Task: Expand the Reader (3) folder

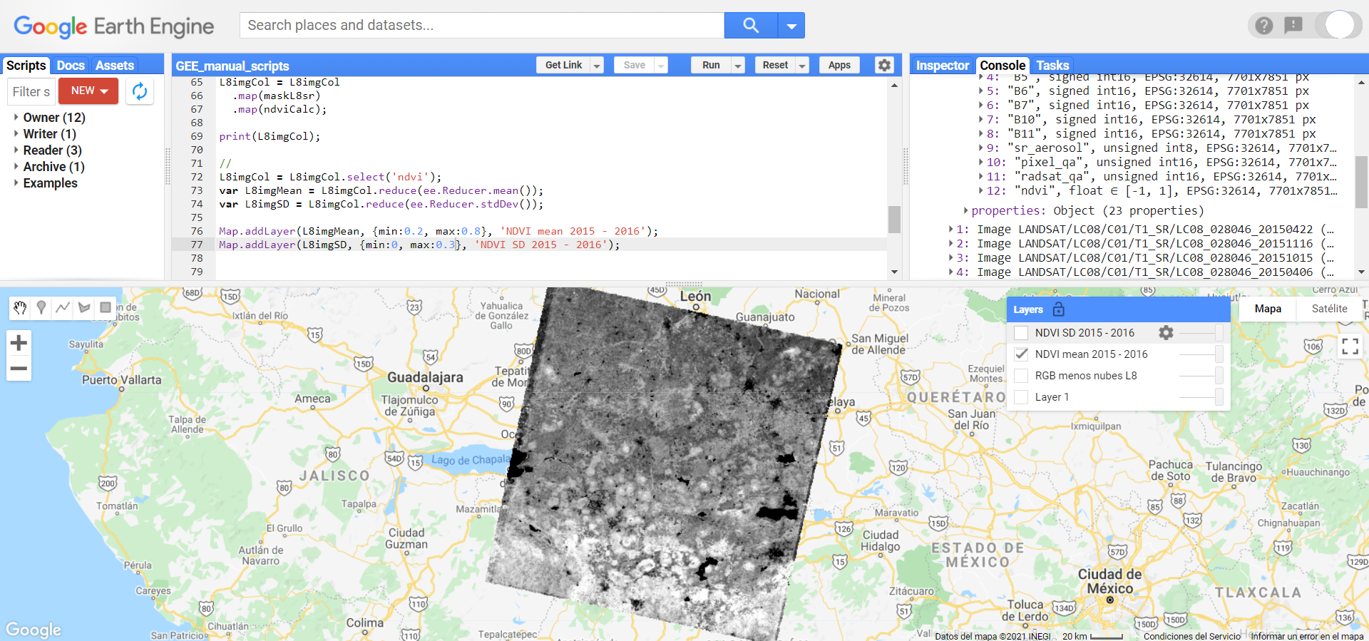Action: (x=16, y=150)
